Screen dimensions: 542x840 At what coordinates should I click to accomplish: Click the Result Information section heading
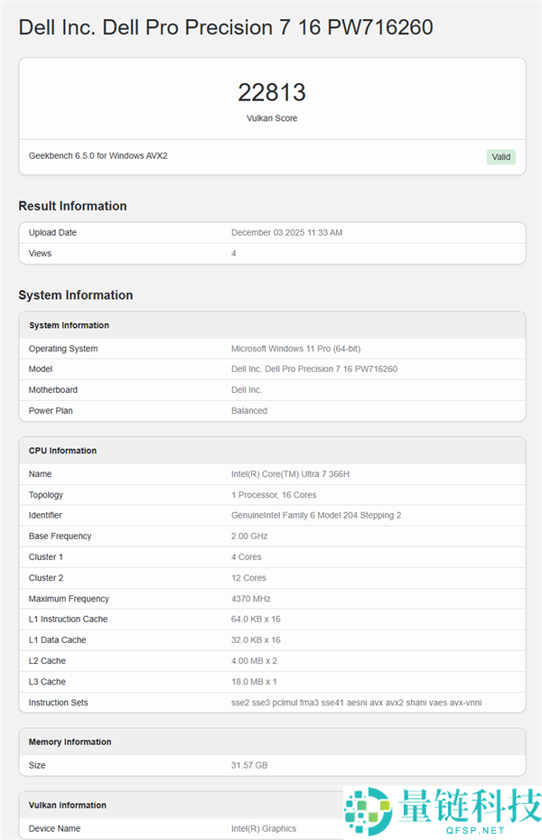pos(72,206)
